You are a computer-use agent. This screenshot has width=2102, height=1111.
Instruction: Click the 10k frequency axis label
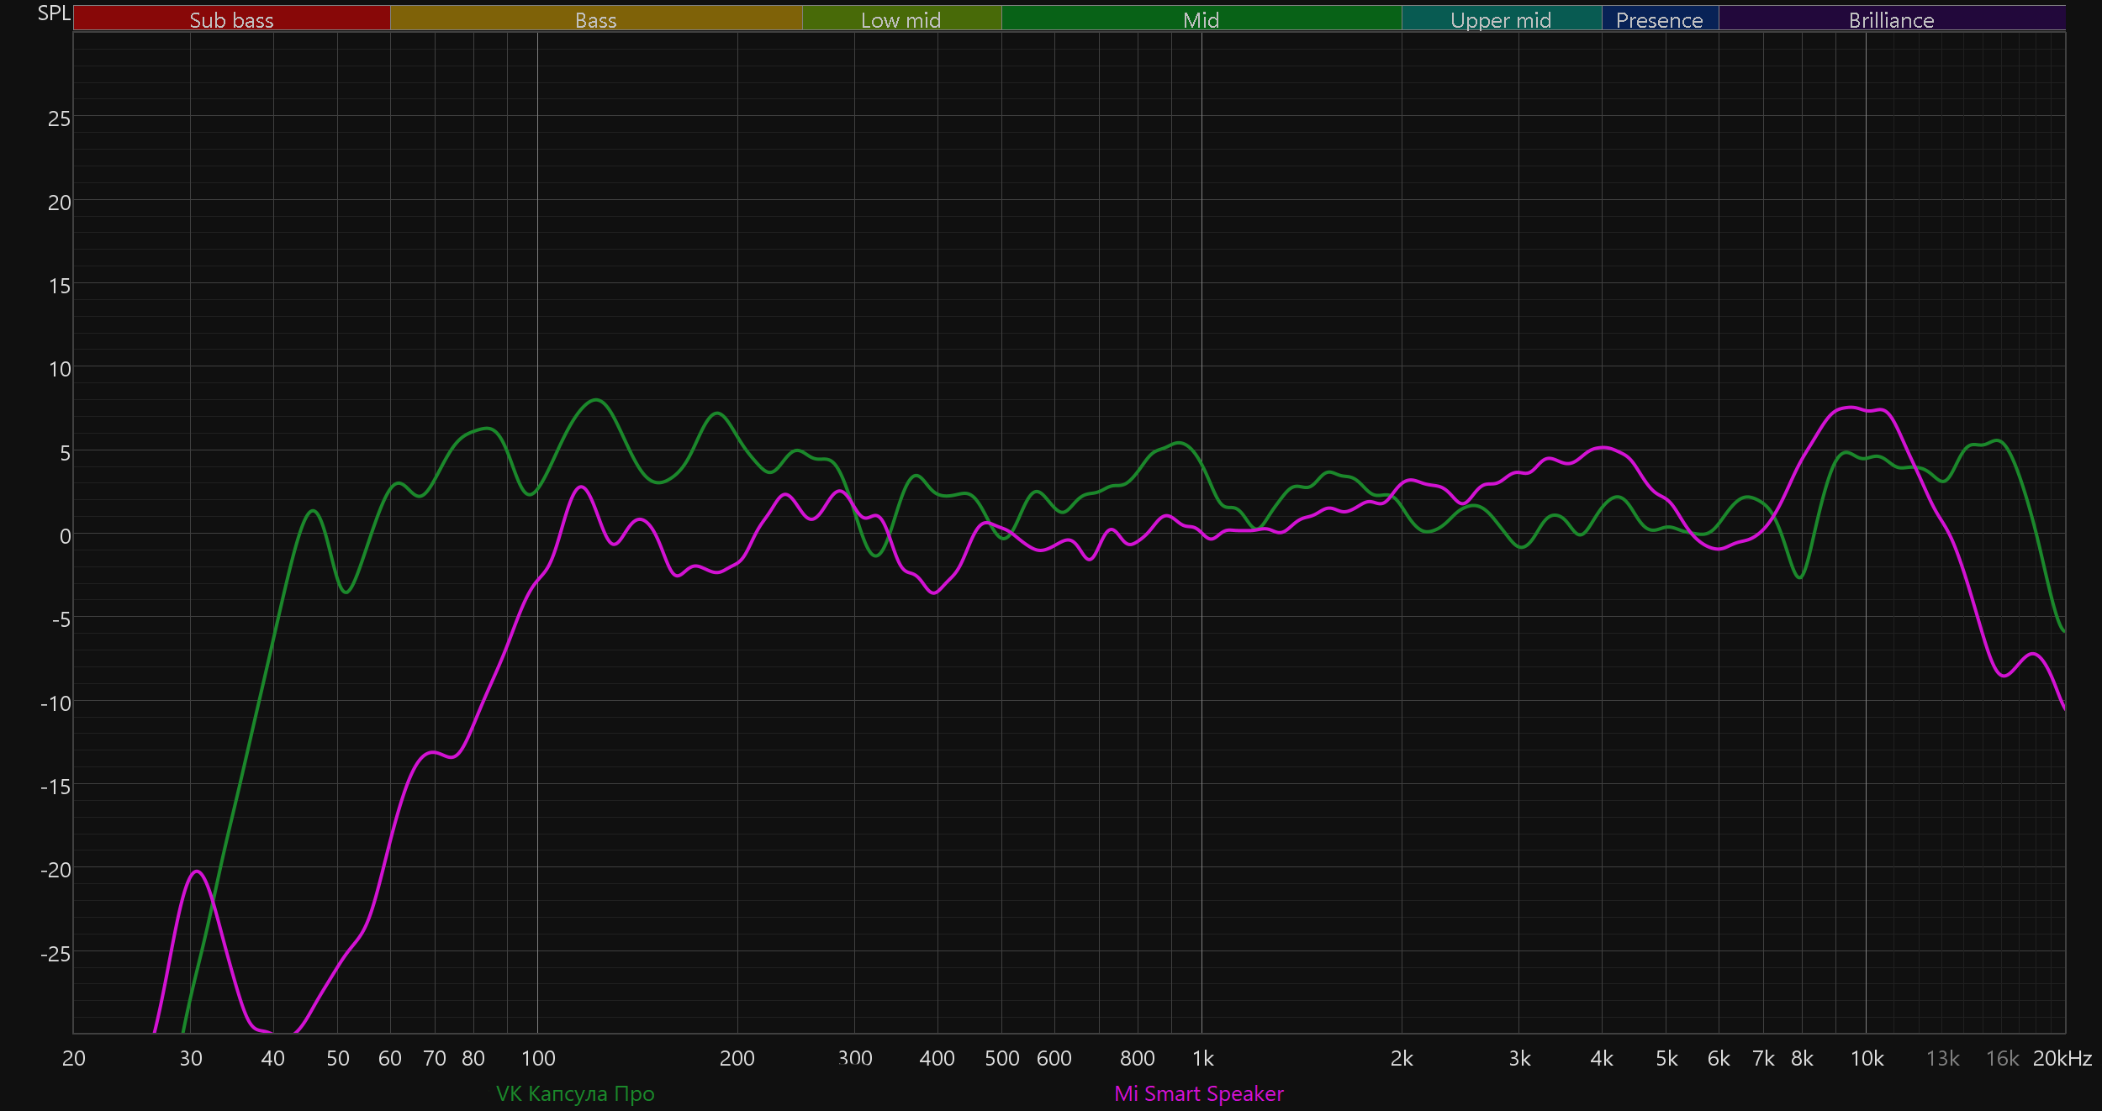click(x=1867, y=1058)
